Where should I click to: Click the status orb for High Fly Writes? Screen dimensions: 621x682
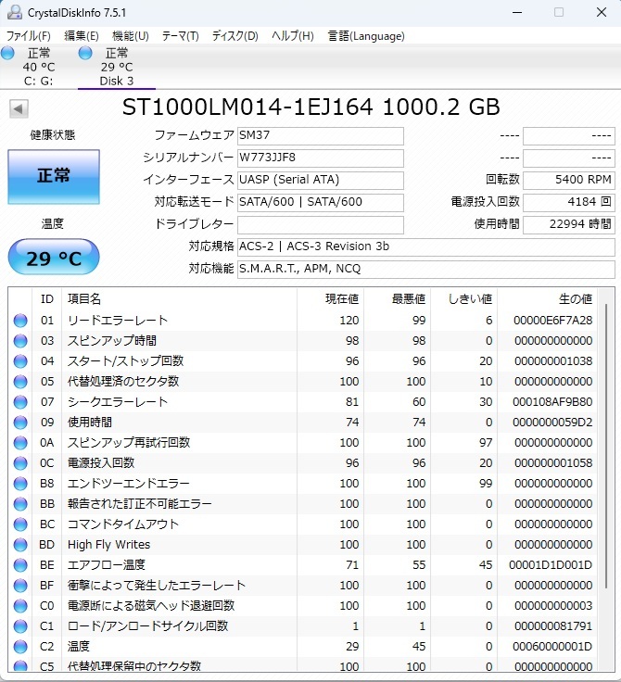(x=20, y=545)
